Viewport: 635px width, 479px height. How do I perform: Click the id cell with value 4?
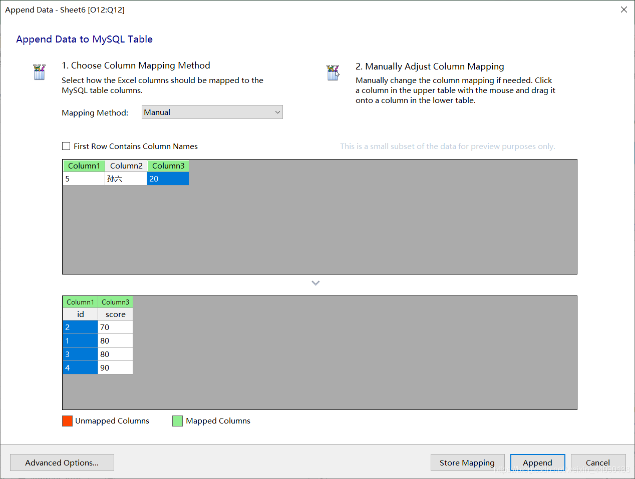(x=80, y=367)
